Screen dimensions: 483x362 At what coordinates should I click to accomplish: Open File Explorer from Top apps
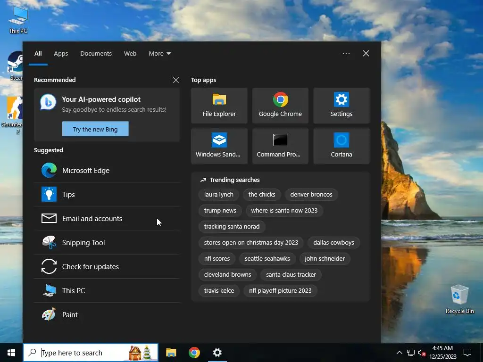coord(219,106)
